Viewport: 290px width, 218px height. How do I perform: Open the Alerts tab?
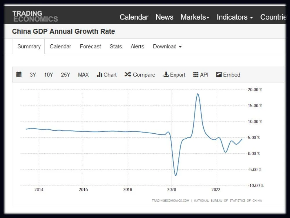tap(137, 46)
